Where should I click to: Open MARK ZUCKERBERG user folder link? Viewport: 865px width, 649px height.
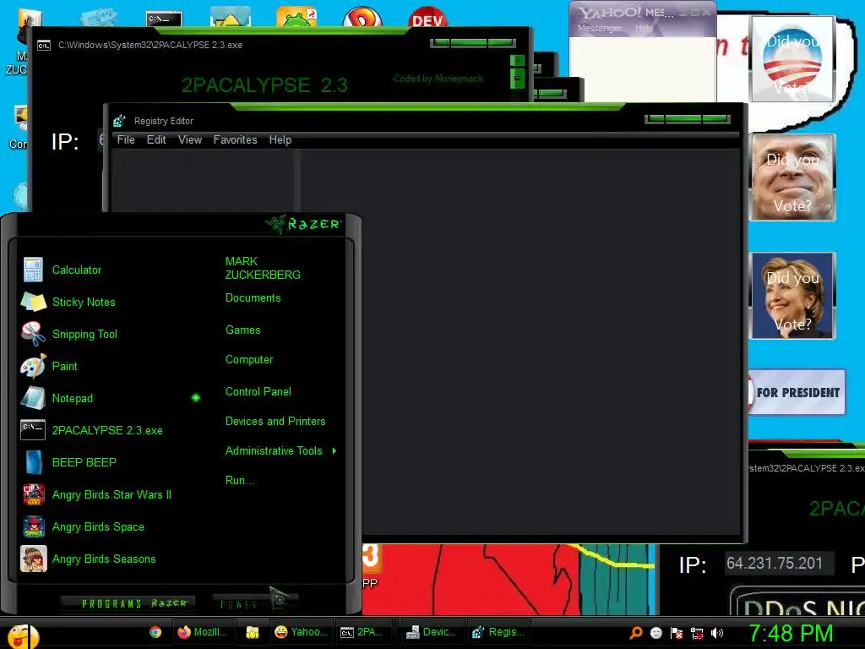263,268
